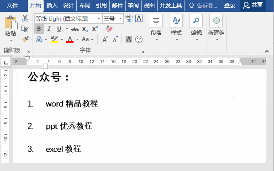274x171 pixels.
Task: Click the 登录 sign-in link
Action: pos(230,5)
